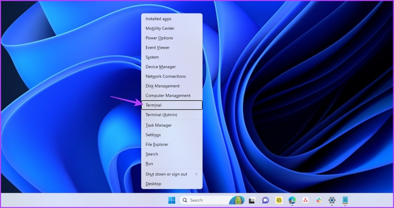The width and height of the screenshot is (394, 208).
Task: Open Task View on the taskbar
Action: [252, 200]
